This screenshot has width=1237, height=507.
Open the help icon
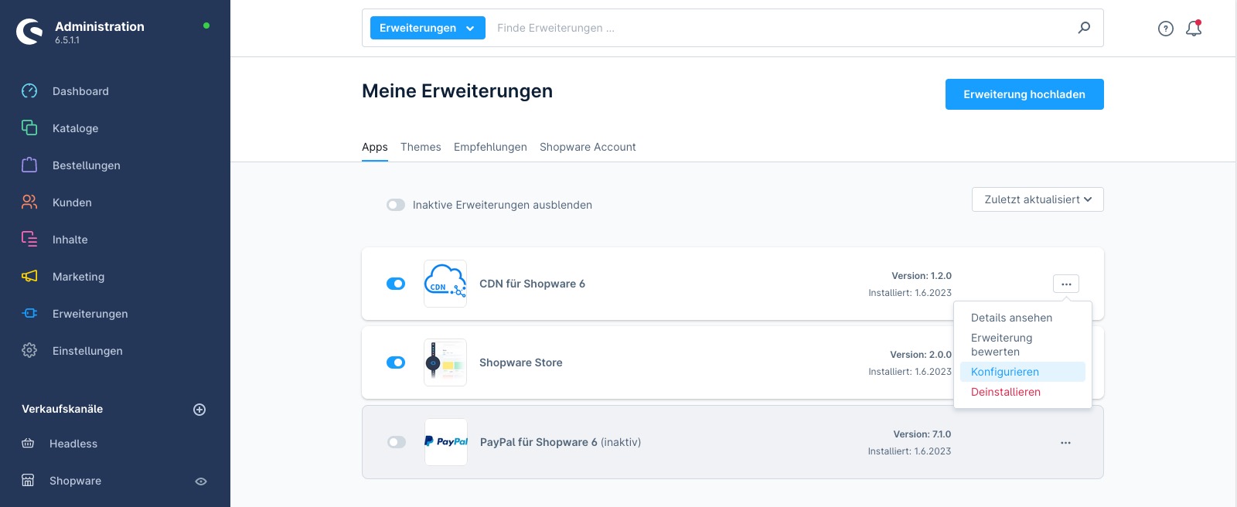(x=1166, y=29)
